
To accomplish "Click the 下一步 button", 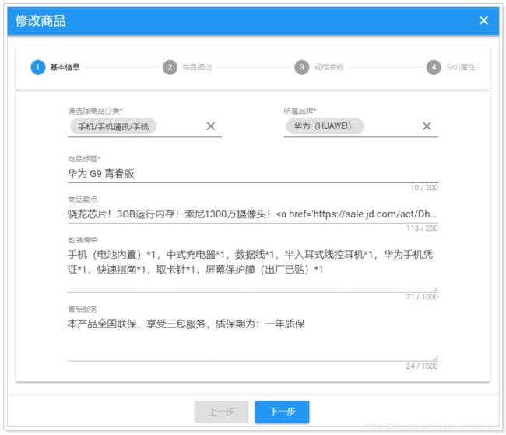I will click(x=282, y=412).
